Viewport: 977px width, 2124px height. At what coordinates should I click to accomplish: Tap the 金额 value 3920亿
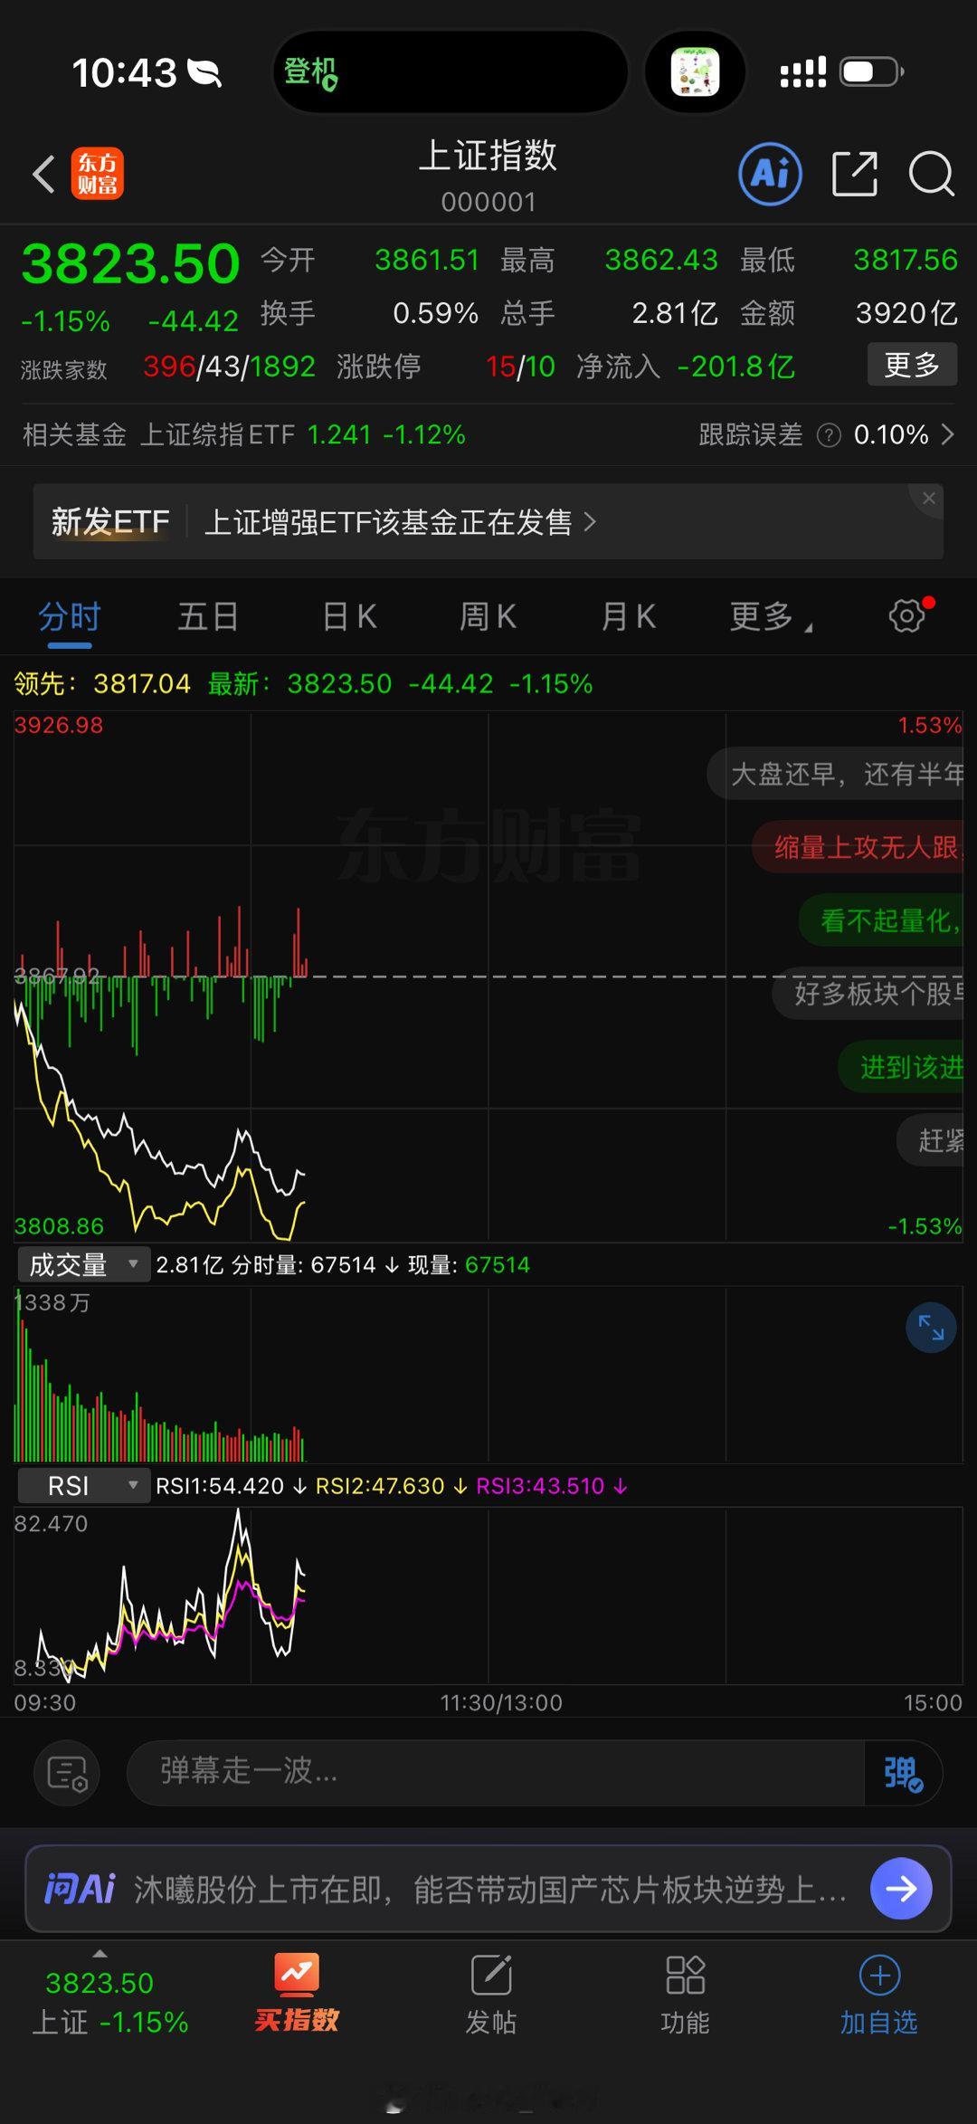pyautogui.click(x=906, y=313)
